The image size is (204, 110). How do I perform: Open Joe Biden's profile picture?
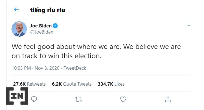19,29
